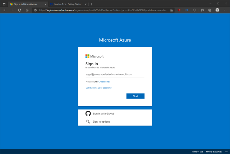Image resolution: width=230 pixels, height=154 pixels.
Task: Open a new browser tab
Action: tap(91, 4)
